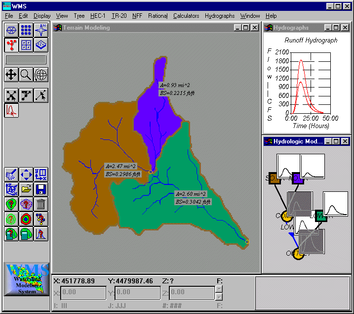Select the red hydrograph tool icon

coord(11,110)
